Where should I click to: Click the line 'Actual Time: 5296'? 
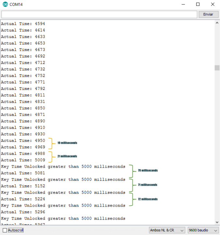[x=23, y=212]
